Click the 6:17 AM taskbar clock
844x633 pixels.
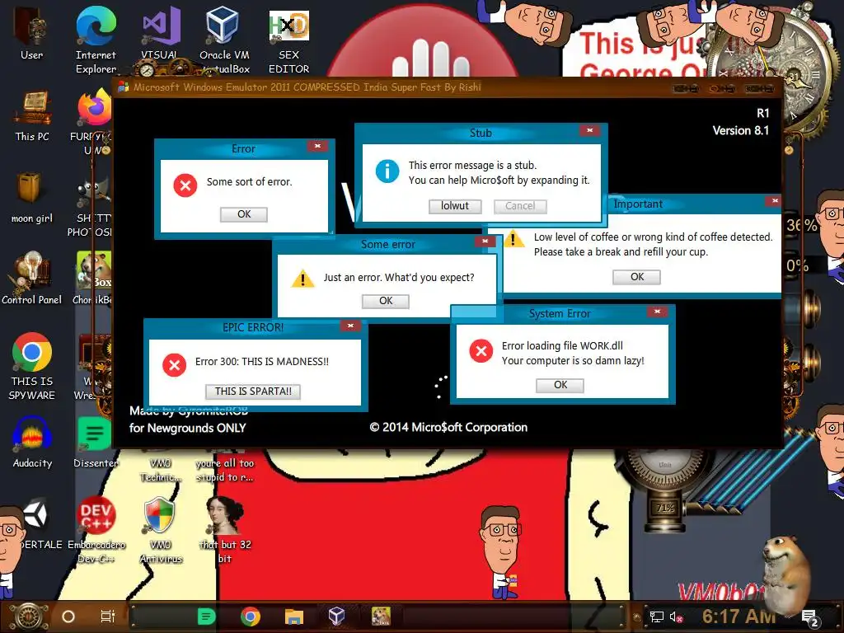738,616
